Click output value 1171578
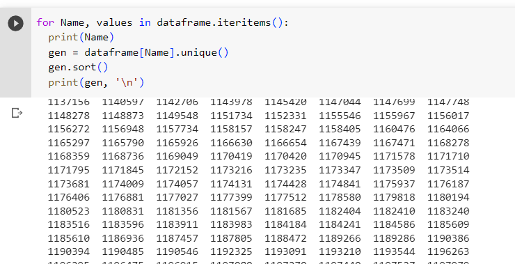This screenshot has width=515, height=264. click(394, 157)
